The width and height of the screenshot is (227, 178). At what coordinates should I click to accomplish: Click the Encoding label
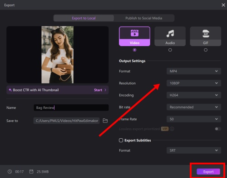[x=126, y=95]
